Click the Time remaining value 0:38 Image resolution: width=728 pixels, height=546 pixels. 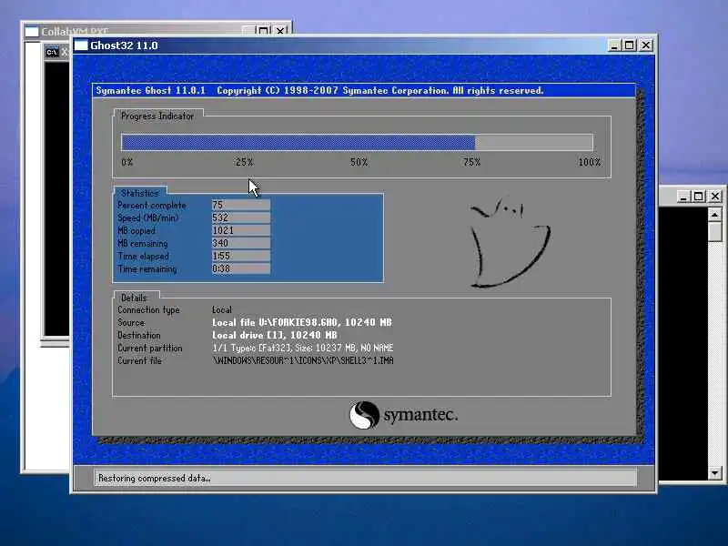pos(241,268)
